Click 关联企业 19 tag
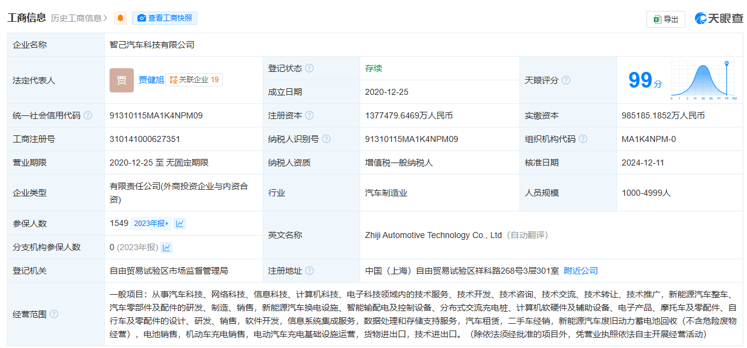 pyautogui.click(x=194, y=80)
